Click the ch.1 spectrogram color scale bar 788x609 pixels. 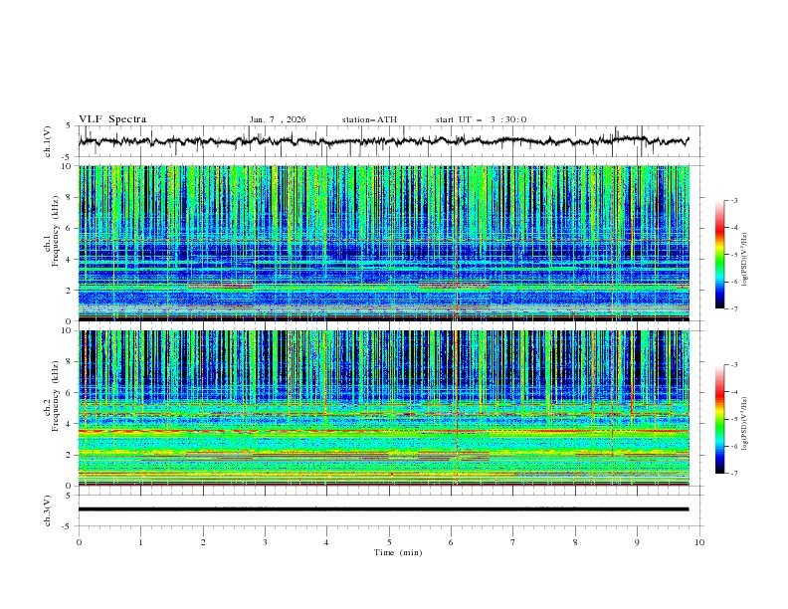point(719,255)
